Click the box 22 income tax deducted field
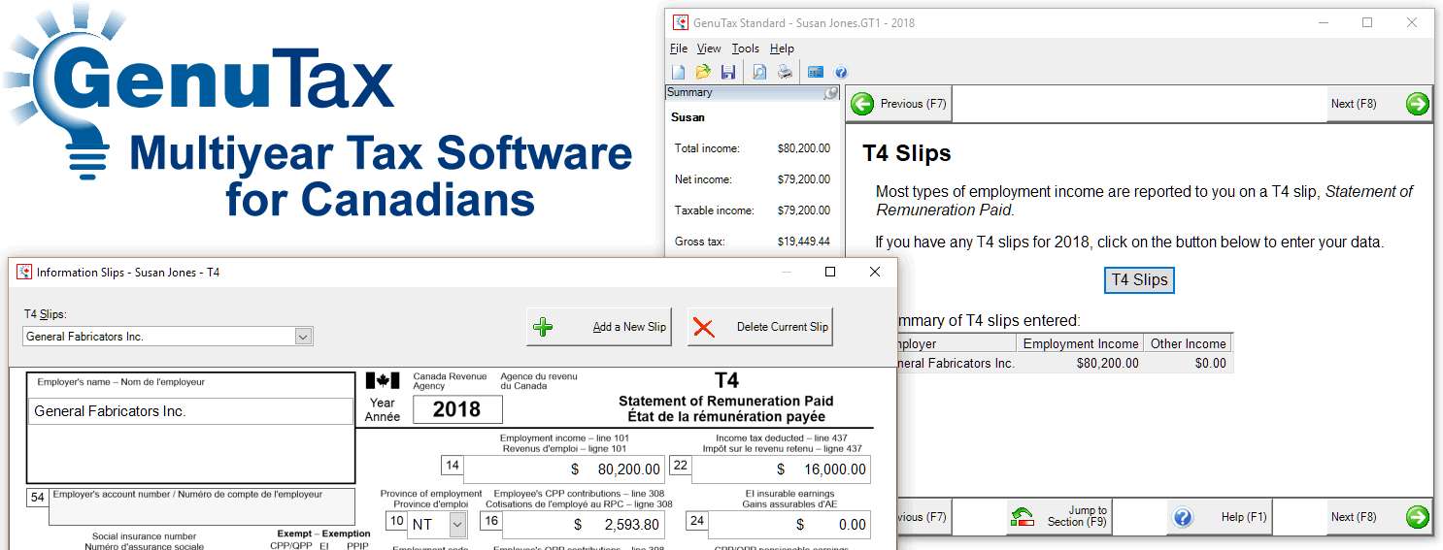This screenshot has height=550, width=1443. coord(781,469)
